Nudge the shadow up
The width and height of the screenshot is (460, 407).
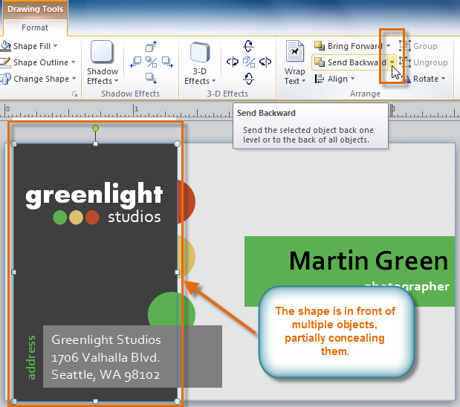[151, 48]
